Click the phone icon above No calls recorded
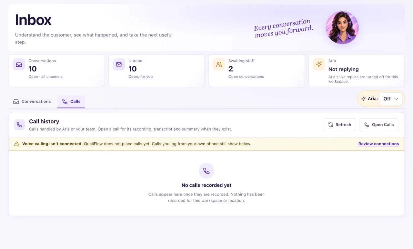This screenshot has height=249, width=413. pyautogui.click(x=206, y=171)
